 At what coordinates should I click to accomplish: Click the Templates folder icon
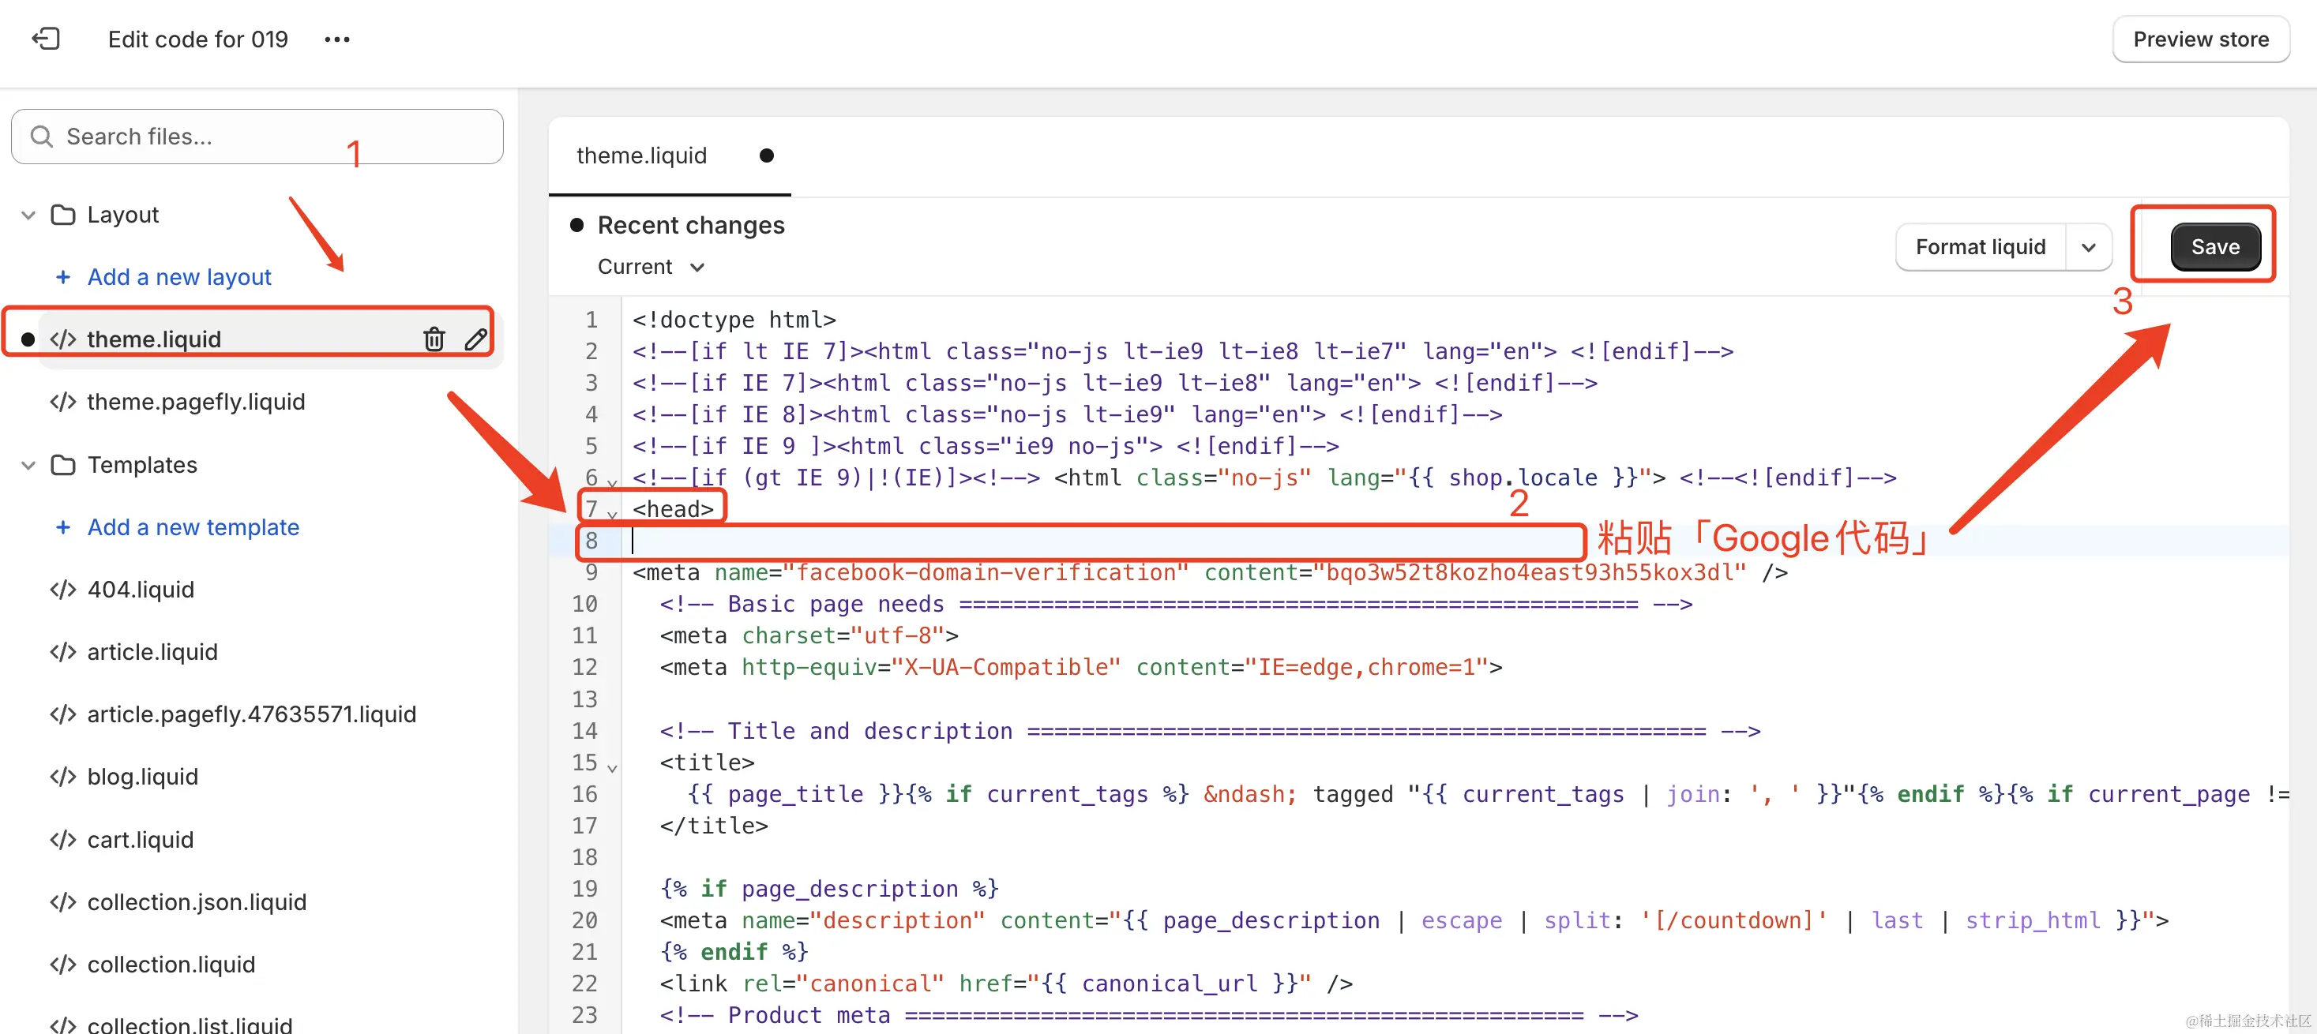coord(63,465)
